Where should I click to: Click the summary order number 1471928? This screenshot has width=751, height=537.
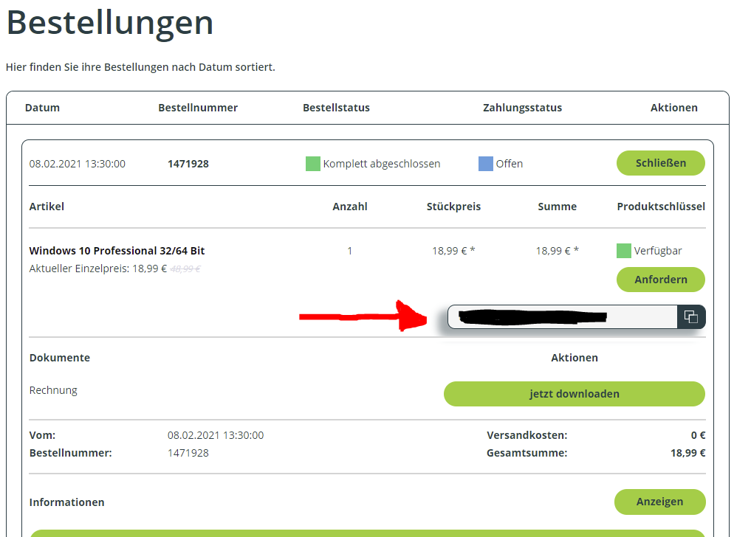[188, 453]
